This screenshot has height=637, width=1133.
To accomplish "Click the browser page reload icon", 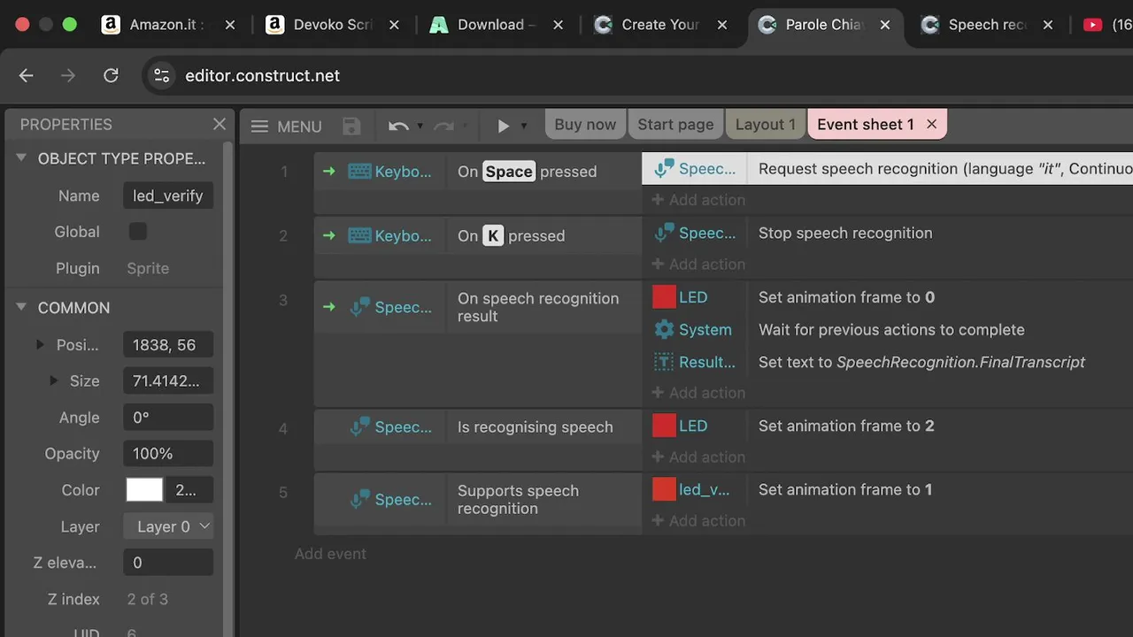I will (111, 76).
